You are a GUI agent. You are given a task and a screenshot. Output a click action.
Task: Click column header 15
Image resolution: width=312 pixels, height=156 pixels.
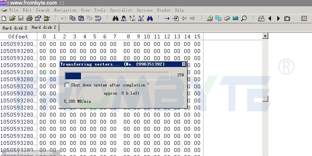point(197,36)
